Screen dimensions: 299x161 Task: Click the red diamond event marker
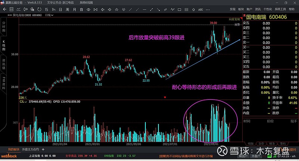[165, 97]
